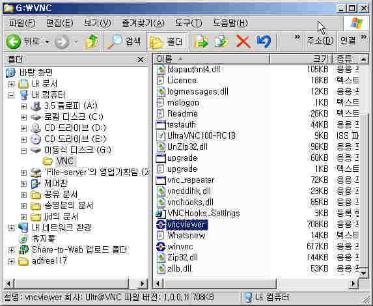Screen dimensions: 373x306
Task: Select VNC folder in tree
Action: coord(65,161)
